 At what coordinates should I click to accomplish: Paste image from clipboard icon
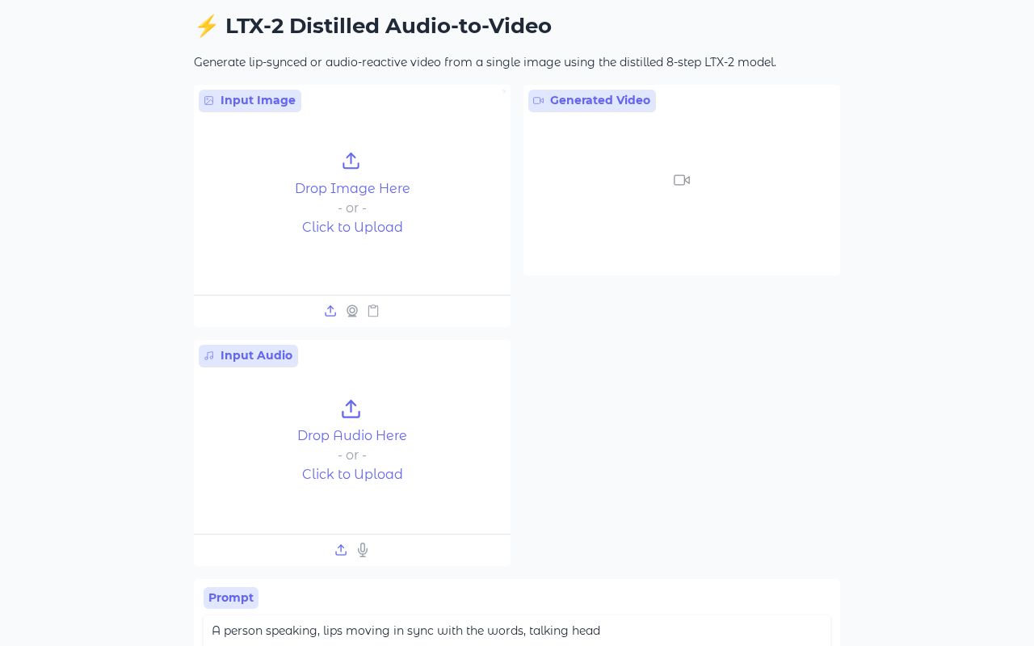pos(373,311)
